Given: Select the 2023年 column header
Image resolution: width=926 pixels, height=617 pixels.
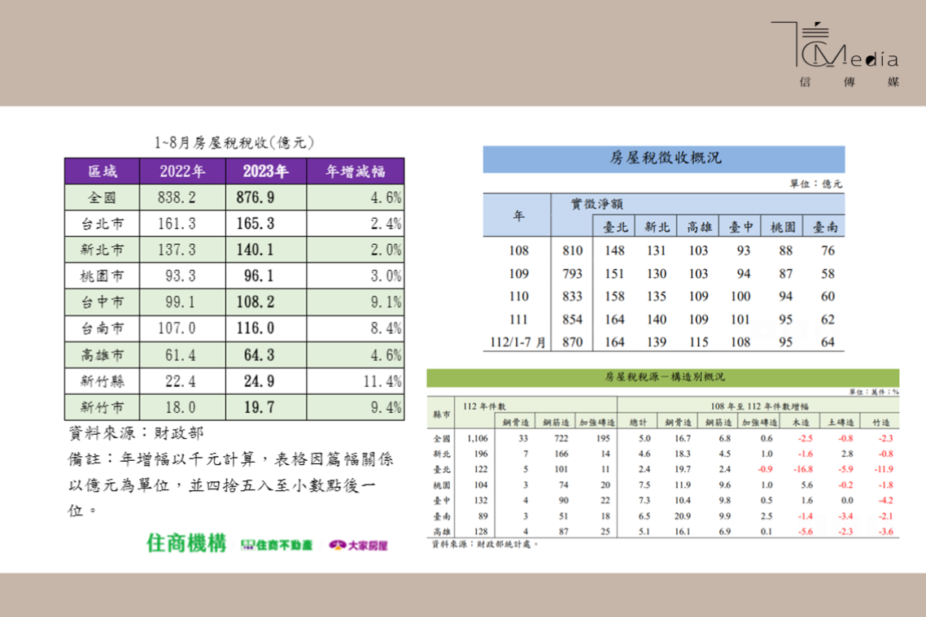Looking at the screenshot, I should (x=265, y=172).
